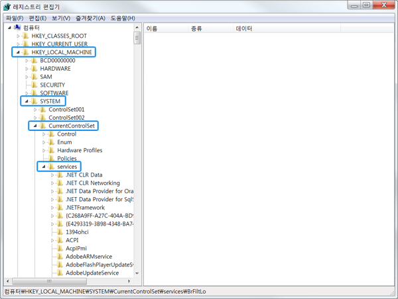Expand Control key arrow
The width and height of the screenshot is (398, 299).
point(44,134)
